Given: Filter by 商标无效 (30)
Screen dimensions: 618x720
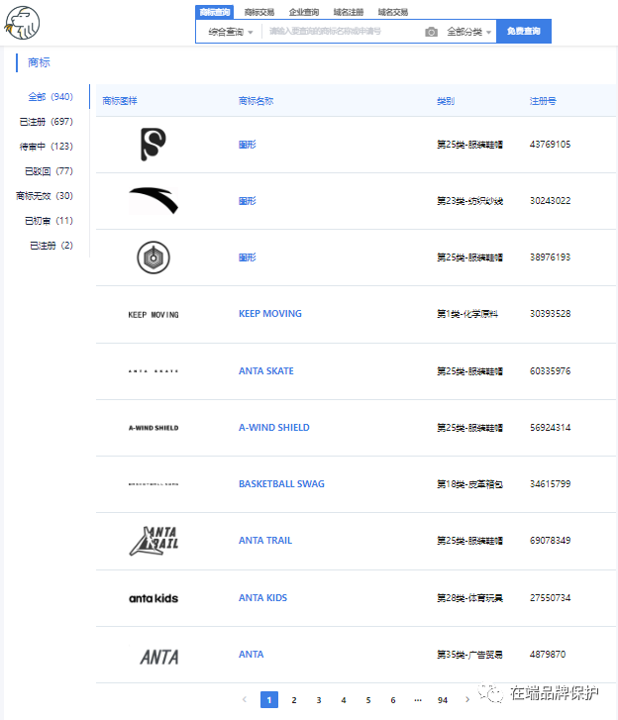Looking at the screenshot, I should [45, 196].
